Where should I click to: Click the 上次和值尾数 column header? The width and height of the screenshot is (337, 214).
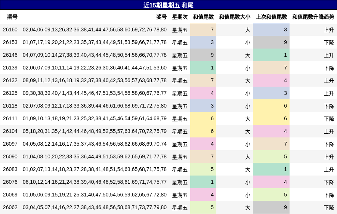click(x=271, y=17)
